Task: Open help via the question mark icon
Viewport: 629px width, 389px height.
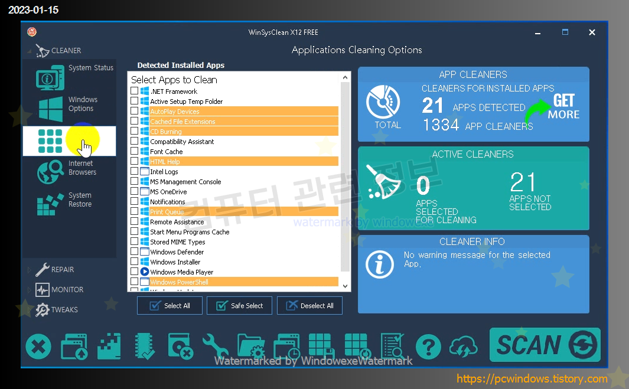Action: pos(428,347)
